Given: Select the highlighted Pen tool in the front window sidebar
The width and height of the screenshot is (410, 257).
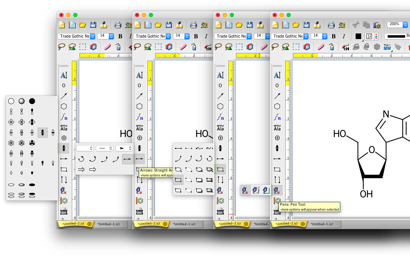Looking at the screenshot, I should [277, 190].
